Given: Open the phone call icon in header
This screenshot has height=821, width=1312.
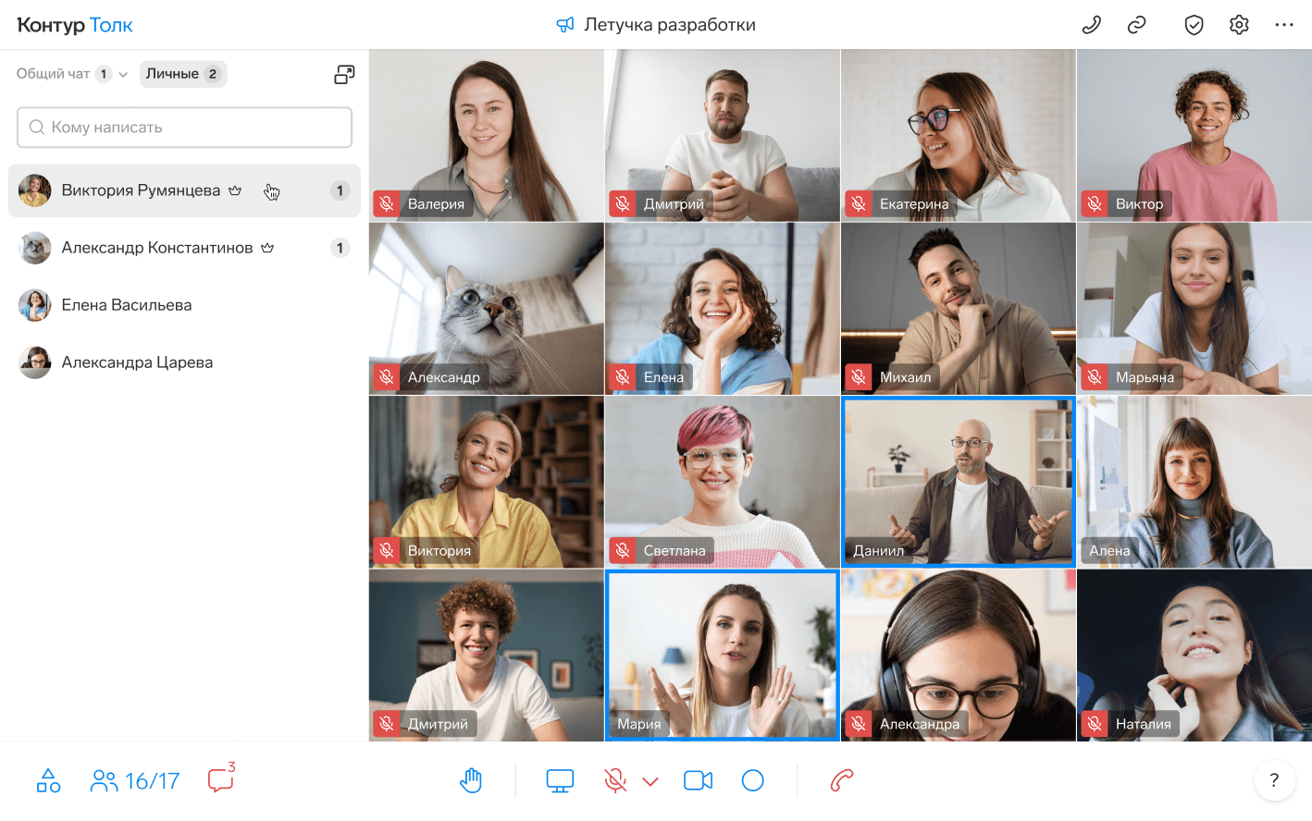Looking at the screenshot, I should tap(1092, 25).
